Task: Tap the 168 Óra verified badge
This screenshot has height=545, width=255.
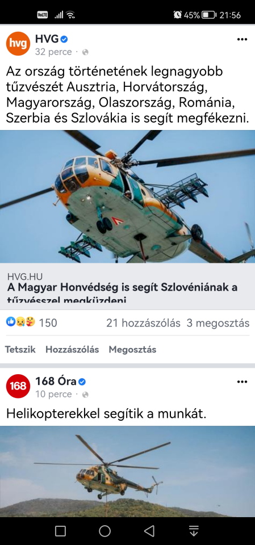Action: (82, 382)
